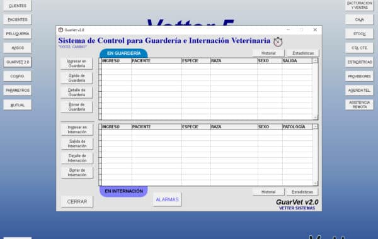378x239 pixels.
Task: Click the GUARVET 2.0 sidebar button
Action: (x=18, y=62)
